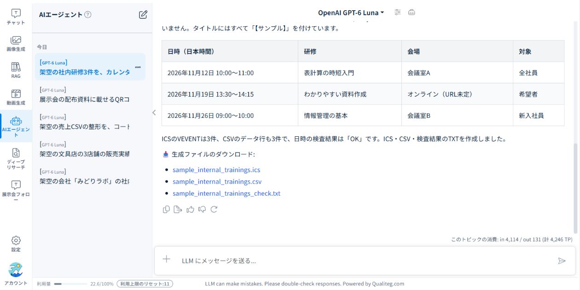Open conversation 架空の文具店の3店舗の販売実績
Viewport: 580px width, 290px height.
point(90,149)
